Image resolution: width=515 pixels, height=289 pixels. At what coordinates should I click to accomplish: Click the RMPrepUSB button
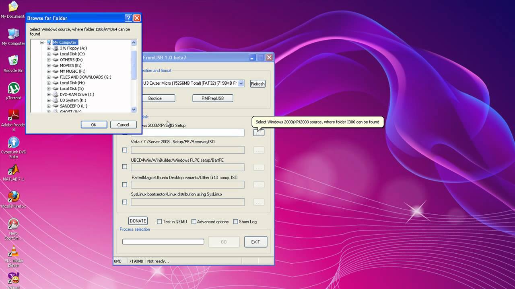tap(213, 98)
